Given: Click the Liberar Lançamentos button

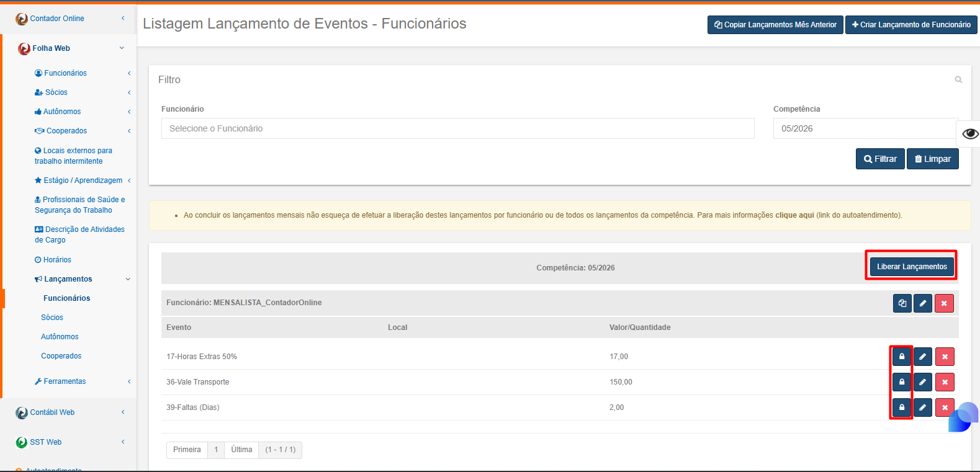Looking at the screenshot, I should pos(912,267).
